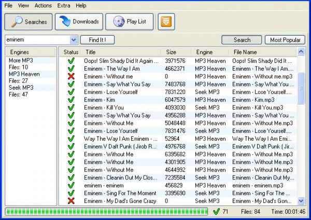Click the results list scroll-down arrow
This screenshot has height=220, width=311.
coord(301,201)
